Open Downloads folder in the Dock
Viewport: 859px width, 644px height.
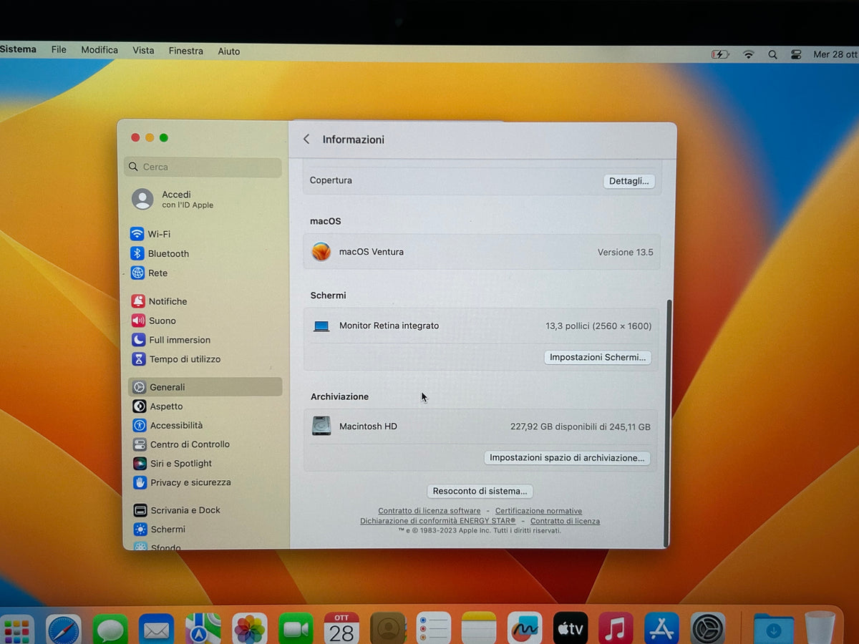(773, 630)
